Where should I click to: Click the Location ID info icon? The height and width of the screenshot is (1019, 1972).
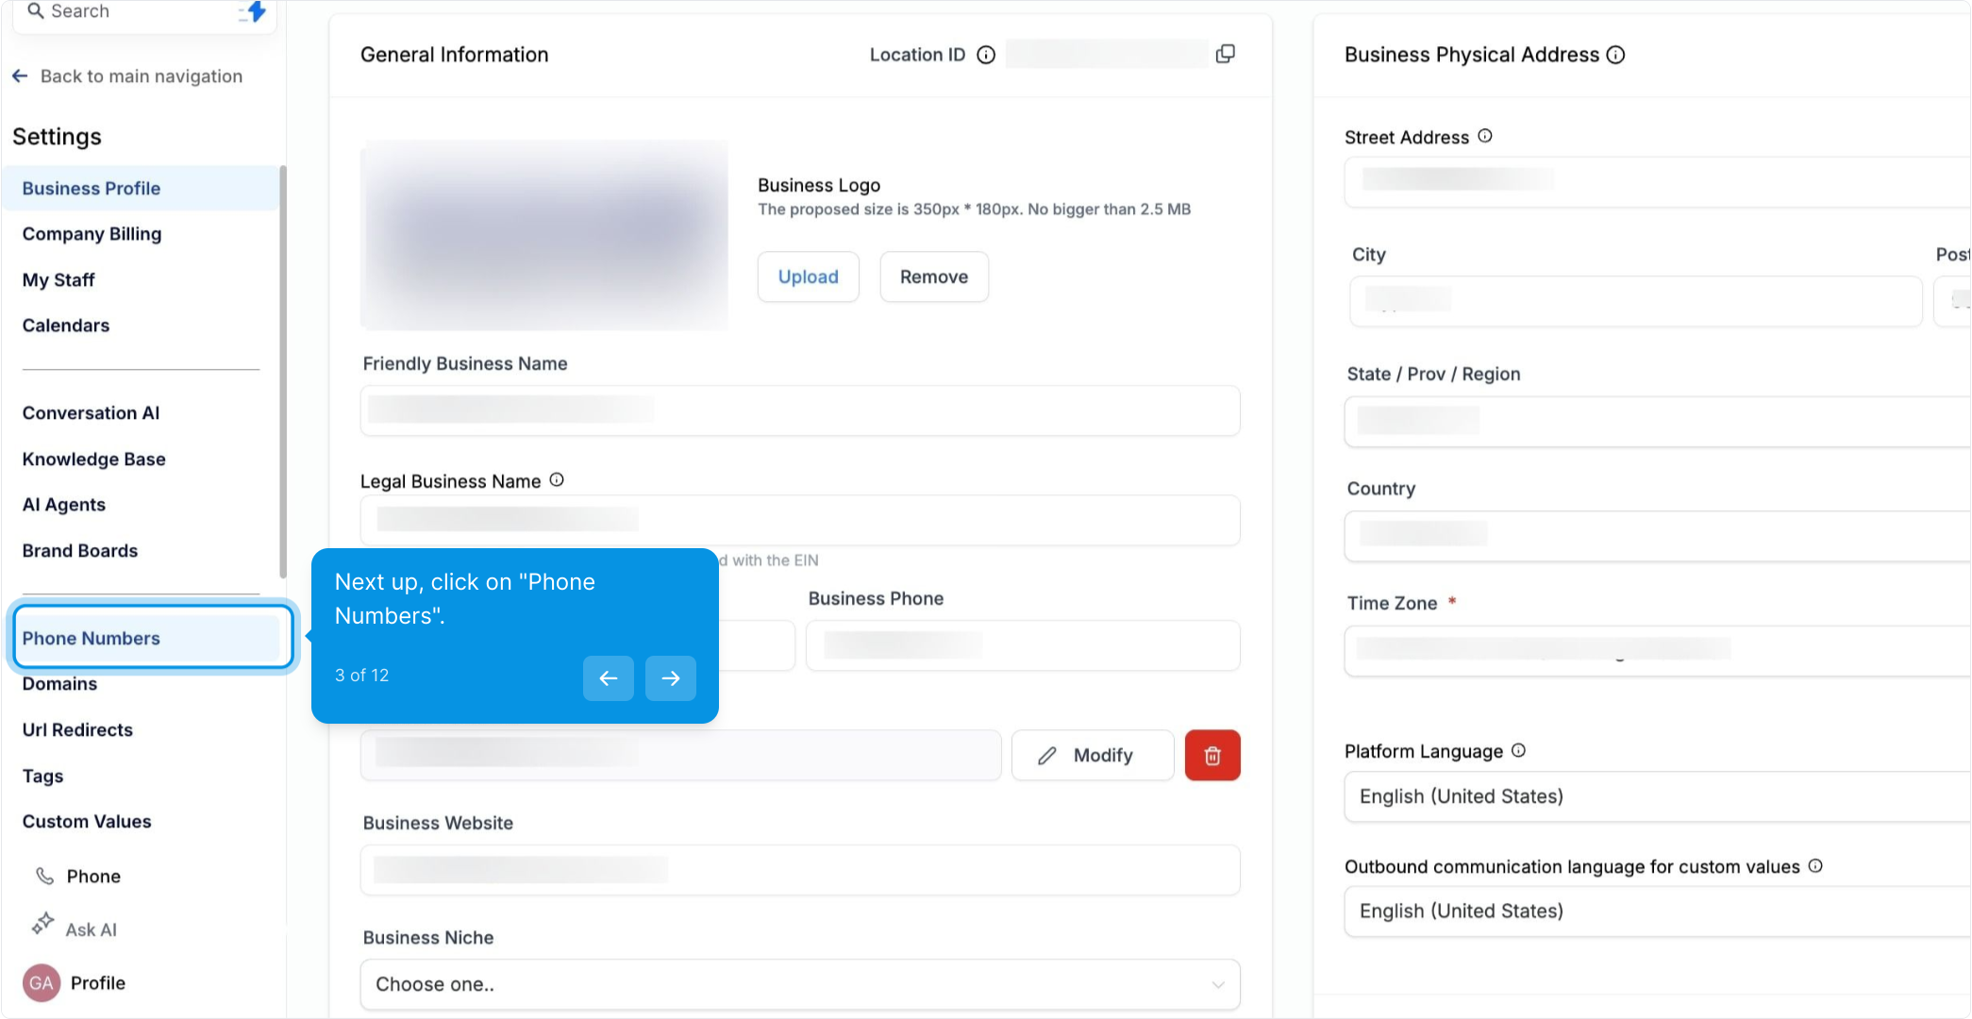pos(986,55)
